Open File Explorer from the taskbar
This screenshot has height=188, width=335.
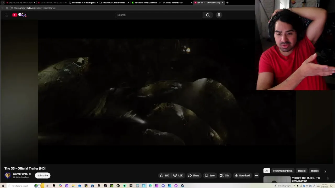coord(73,186)
